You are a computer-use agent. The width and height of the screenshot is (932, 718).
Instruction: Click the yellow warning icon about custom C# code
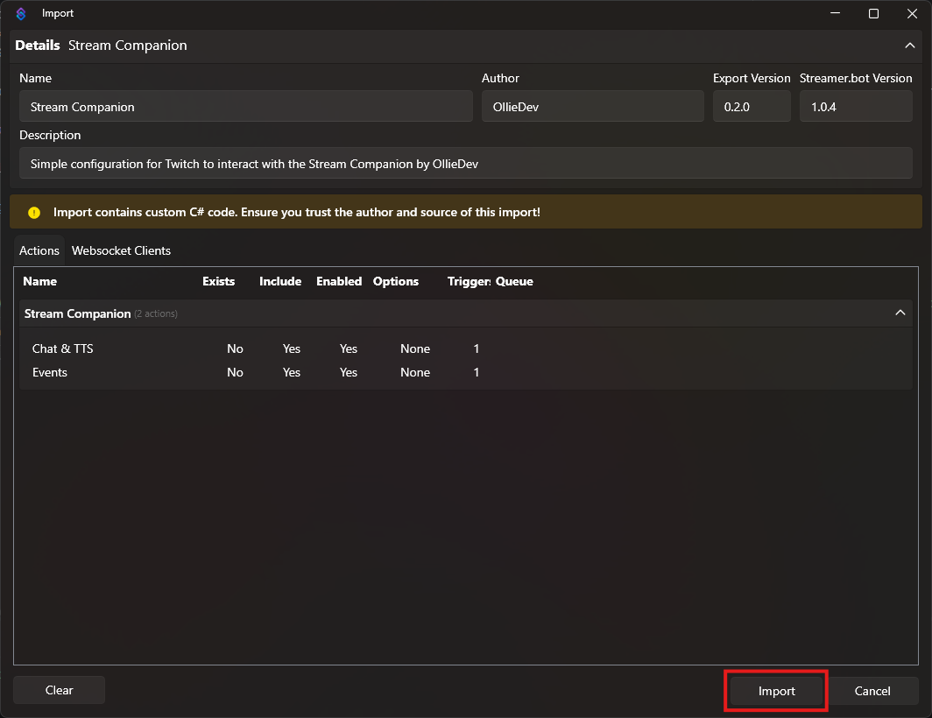34,212
